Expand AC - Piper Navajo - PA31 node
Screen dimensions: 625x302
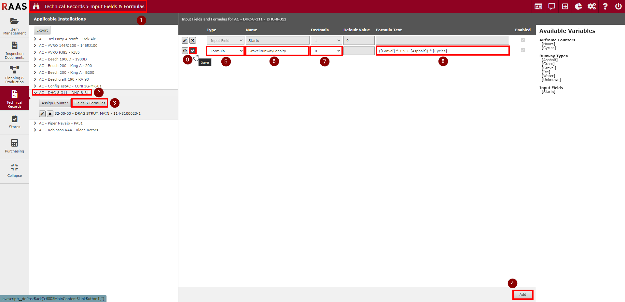(35, 123)
